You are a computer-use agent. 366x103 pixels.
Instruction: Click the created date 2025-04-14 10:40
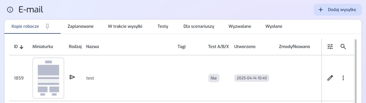[x=252, y=78]
